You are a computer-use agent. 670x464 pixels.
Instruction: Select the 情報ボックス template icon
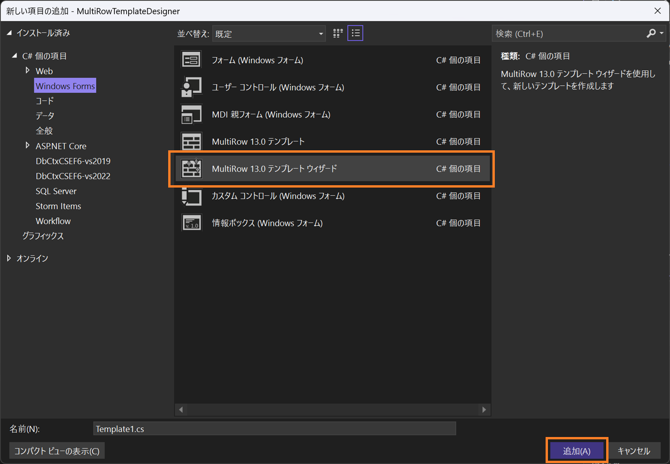pyautogui.click(x=191, y=223)
